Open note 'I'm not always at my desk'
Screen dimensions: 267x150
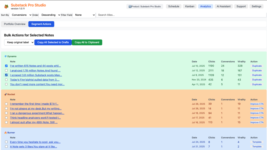[x=36, y=108]
